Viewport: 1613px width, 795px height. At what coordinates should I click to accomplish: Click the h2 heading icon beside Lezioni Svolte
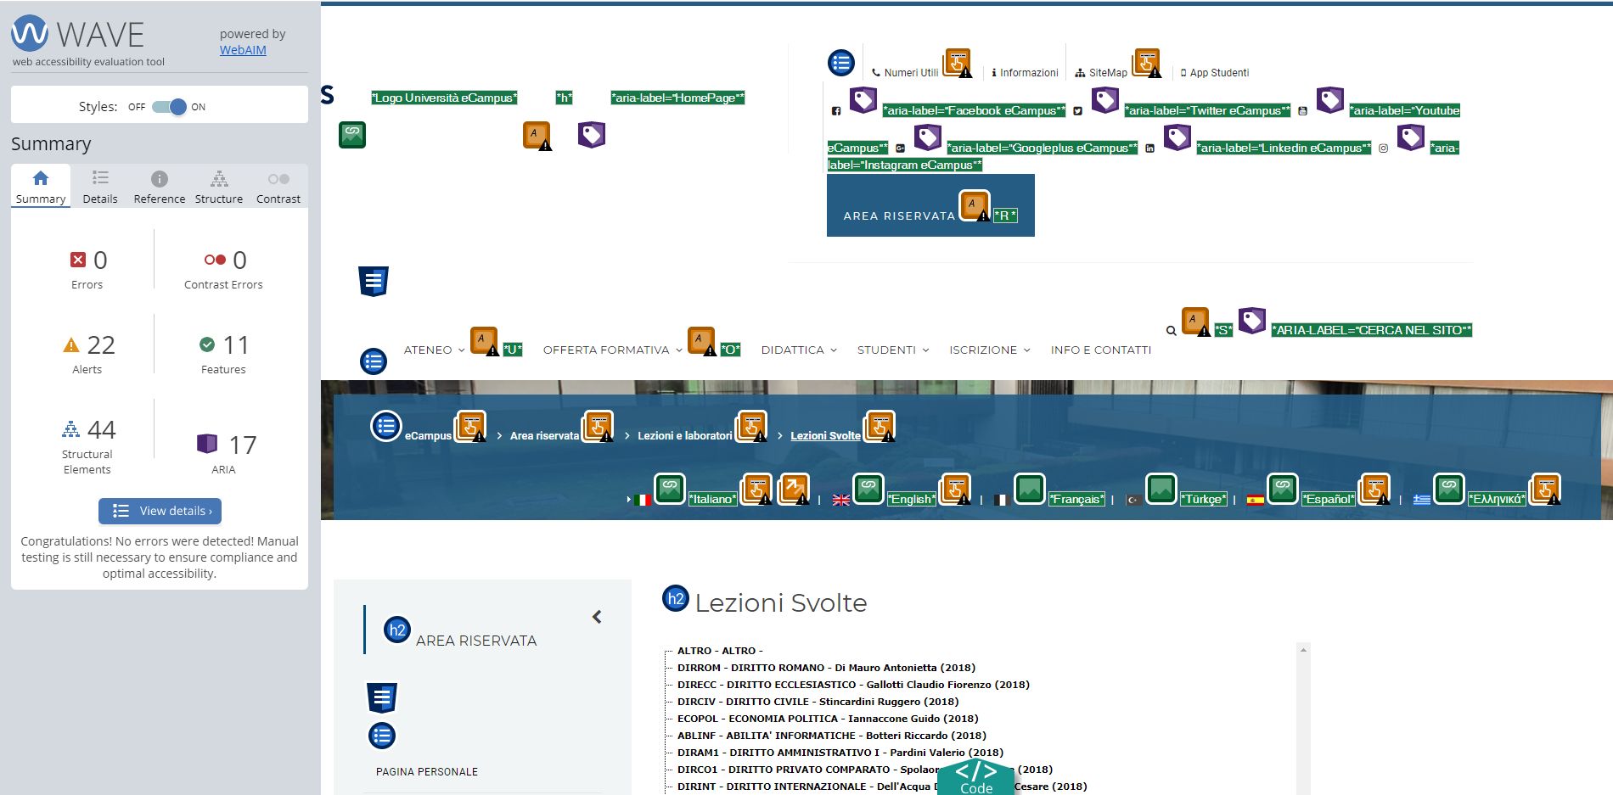click(676, 598)
